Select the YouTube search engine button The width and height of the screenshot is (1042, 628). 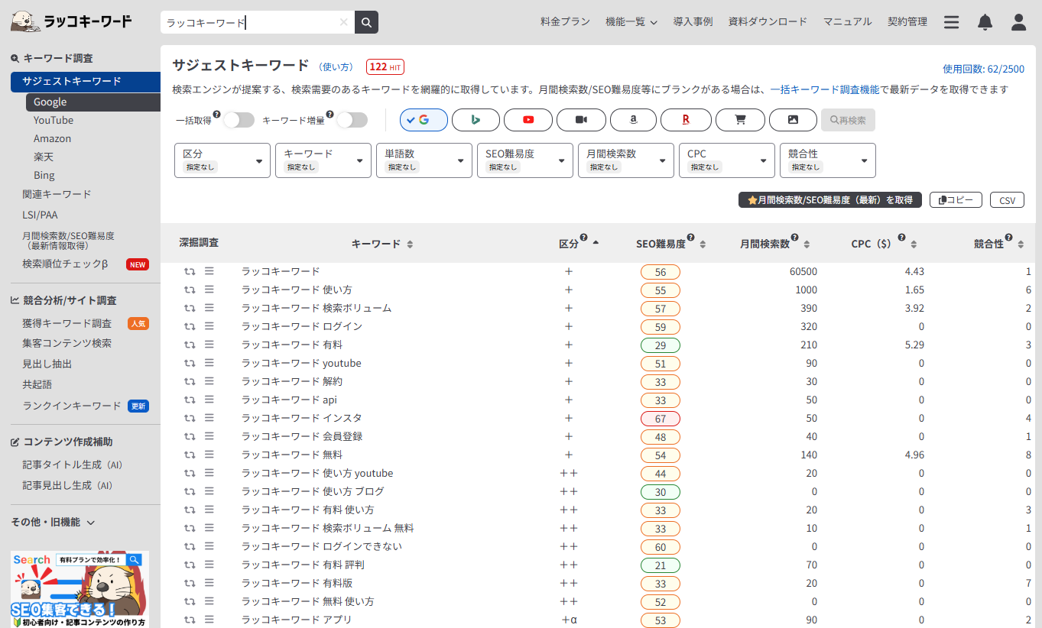coord(528,120)
